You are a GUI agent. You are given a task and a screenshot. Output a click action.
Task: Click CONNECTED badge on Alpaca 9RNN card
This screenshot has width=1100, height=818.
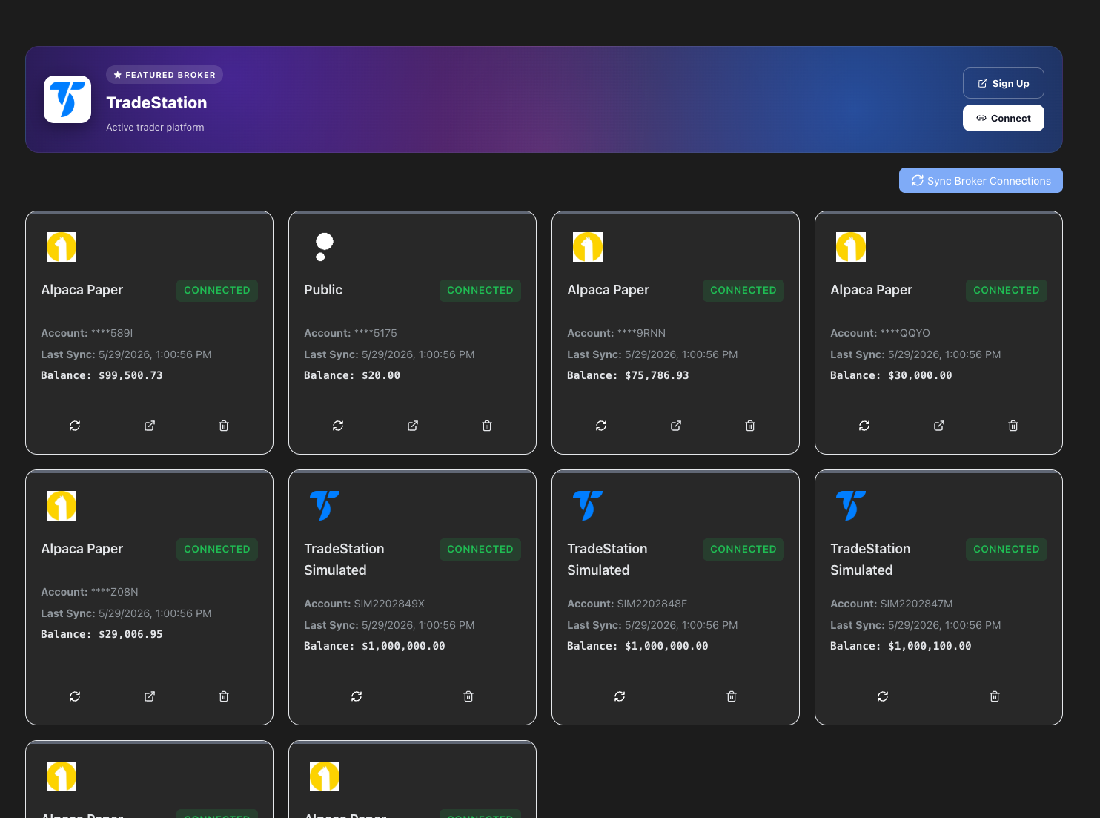coord(743,290)
